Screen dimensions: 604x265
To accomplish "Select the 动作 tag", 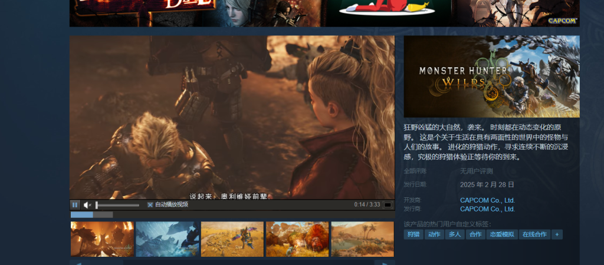I will click(434, 234).
